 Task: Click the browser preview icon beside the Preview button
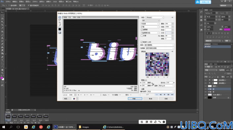pos(74,98)
